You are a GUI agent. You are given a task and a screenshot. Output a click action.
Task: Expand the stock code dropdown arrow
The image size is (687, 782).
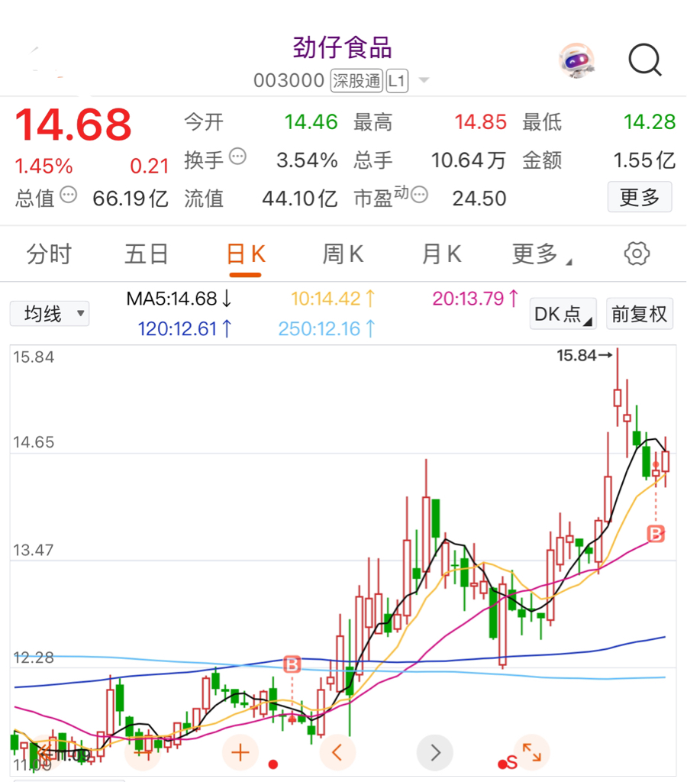424,80
